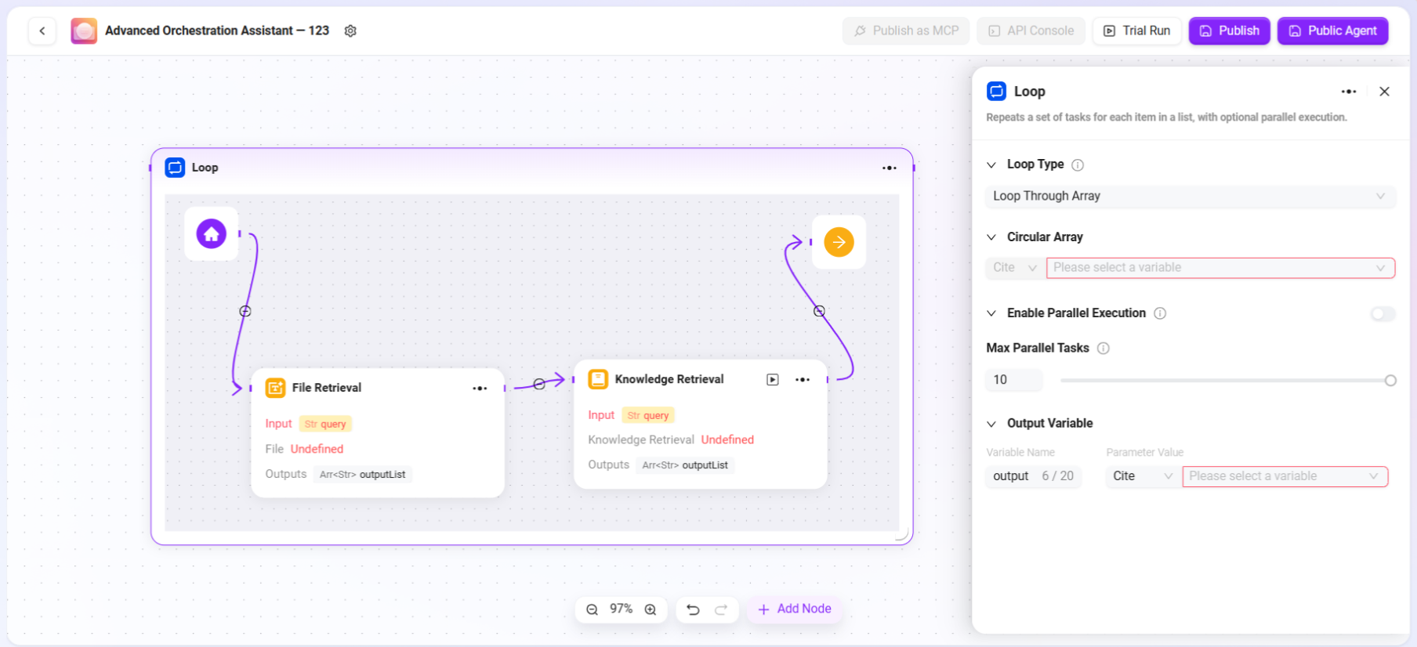Image resolution: width=1417 pixels, height=647 pixels.
Task: Open Circular Array variable selector
Action: [x=1219, y=268]
